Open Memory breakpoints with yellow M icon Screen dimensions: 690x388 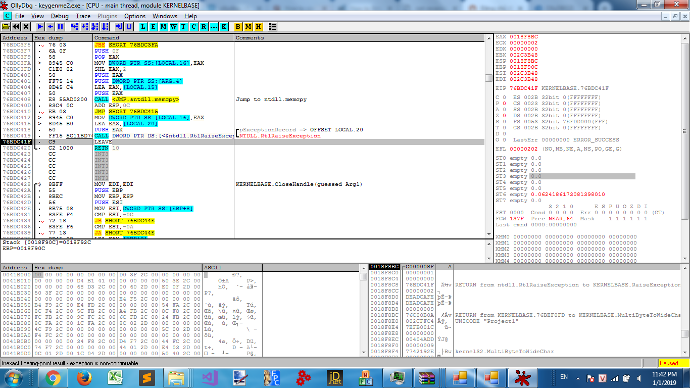point(249,26)
